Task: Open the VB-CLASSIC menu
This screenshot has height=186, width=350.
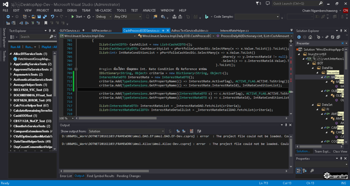Action: (104, 11)
